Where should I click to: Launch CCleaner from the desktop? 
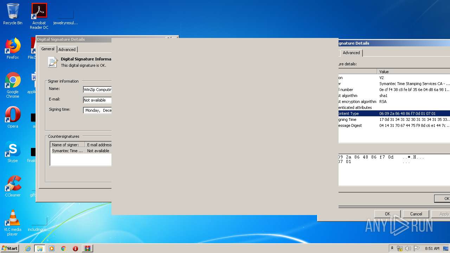click(13, 186)
